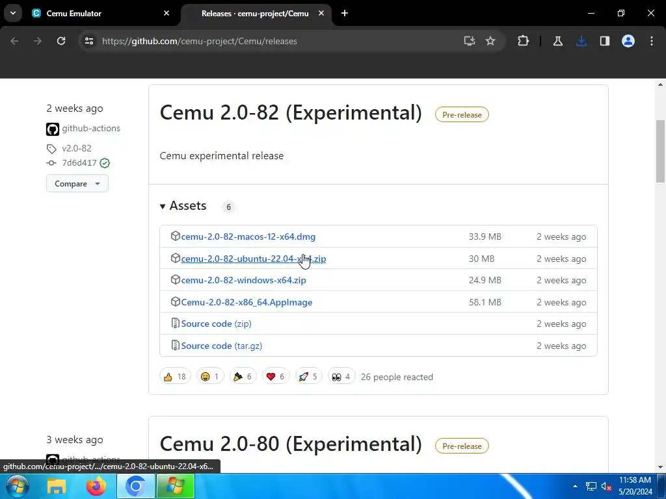This screenshot has height=499, width=666.
Task: Click the browser forward arrow
Action: click(x=38, y=41)
